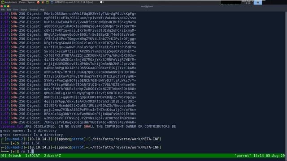Click digest starting with DJ3y2gXkKavVIP
Screen dimensions: 287x161
coord(90,76)
